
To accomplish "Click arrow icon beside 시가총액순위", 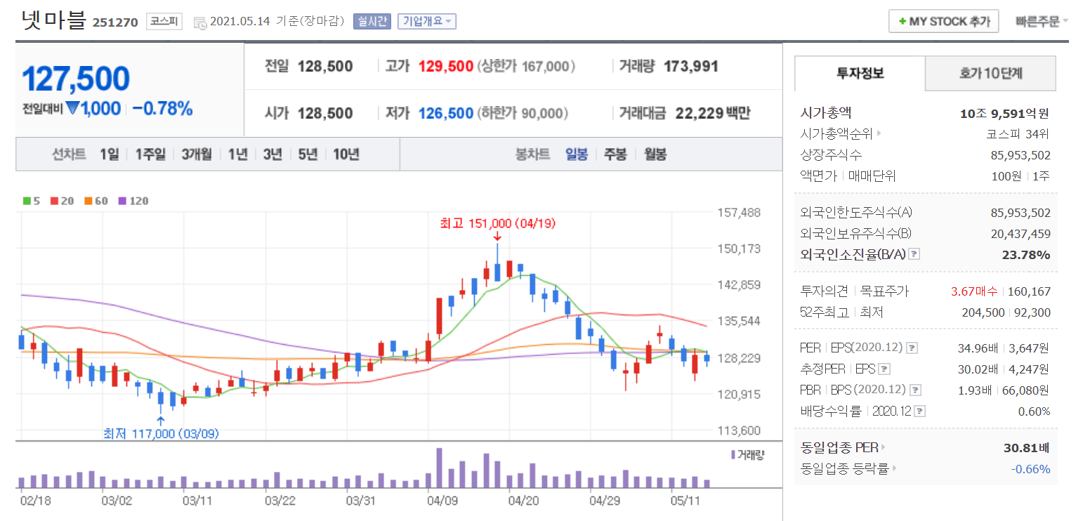I will (x=879, y=134).
